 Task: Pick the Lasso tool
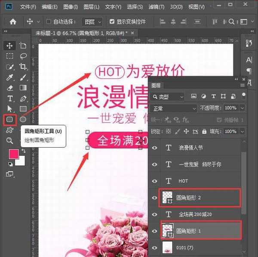23,56
